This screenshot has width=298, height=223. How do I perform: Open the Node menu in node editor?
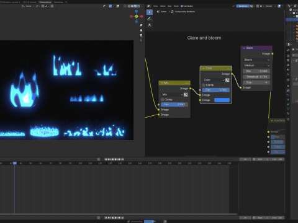click(x=176, y=6)
